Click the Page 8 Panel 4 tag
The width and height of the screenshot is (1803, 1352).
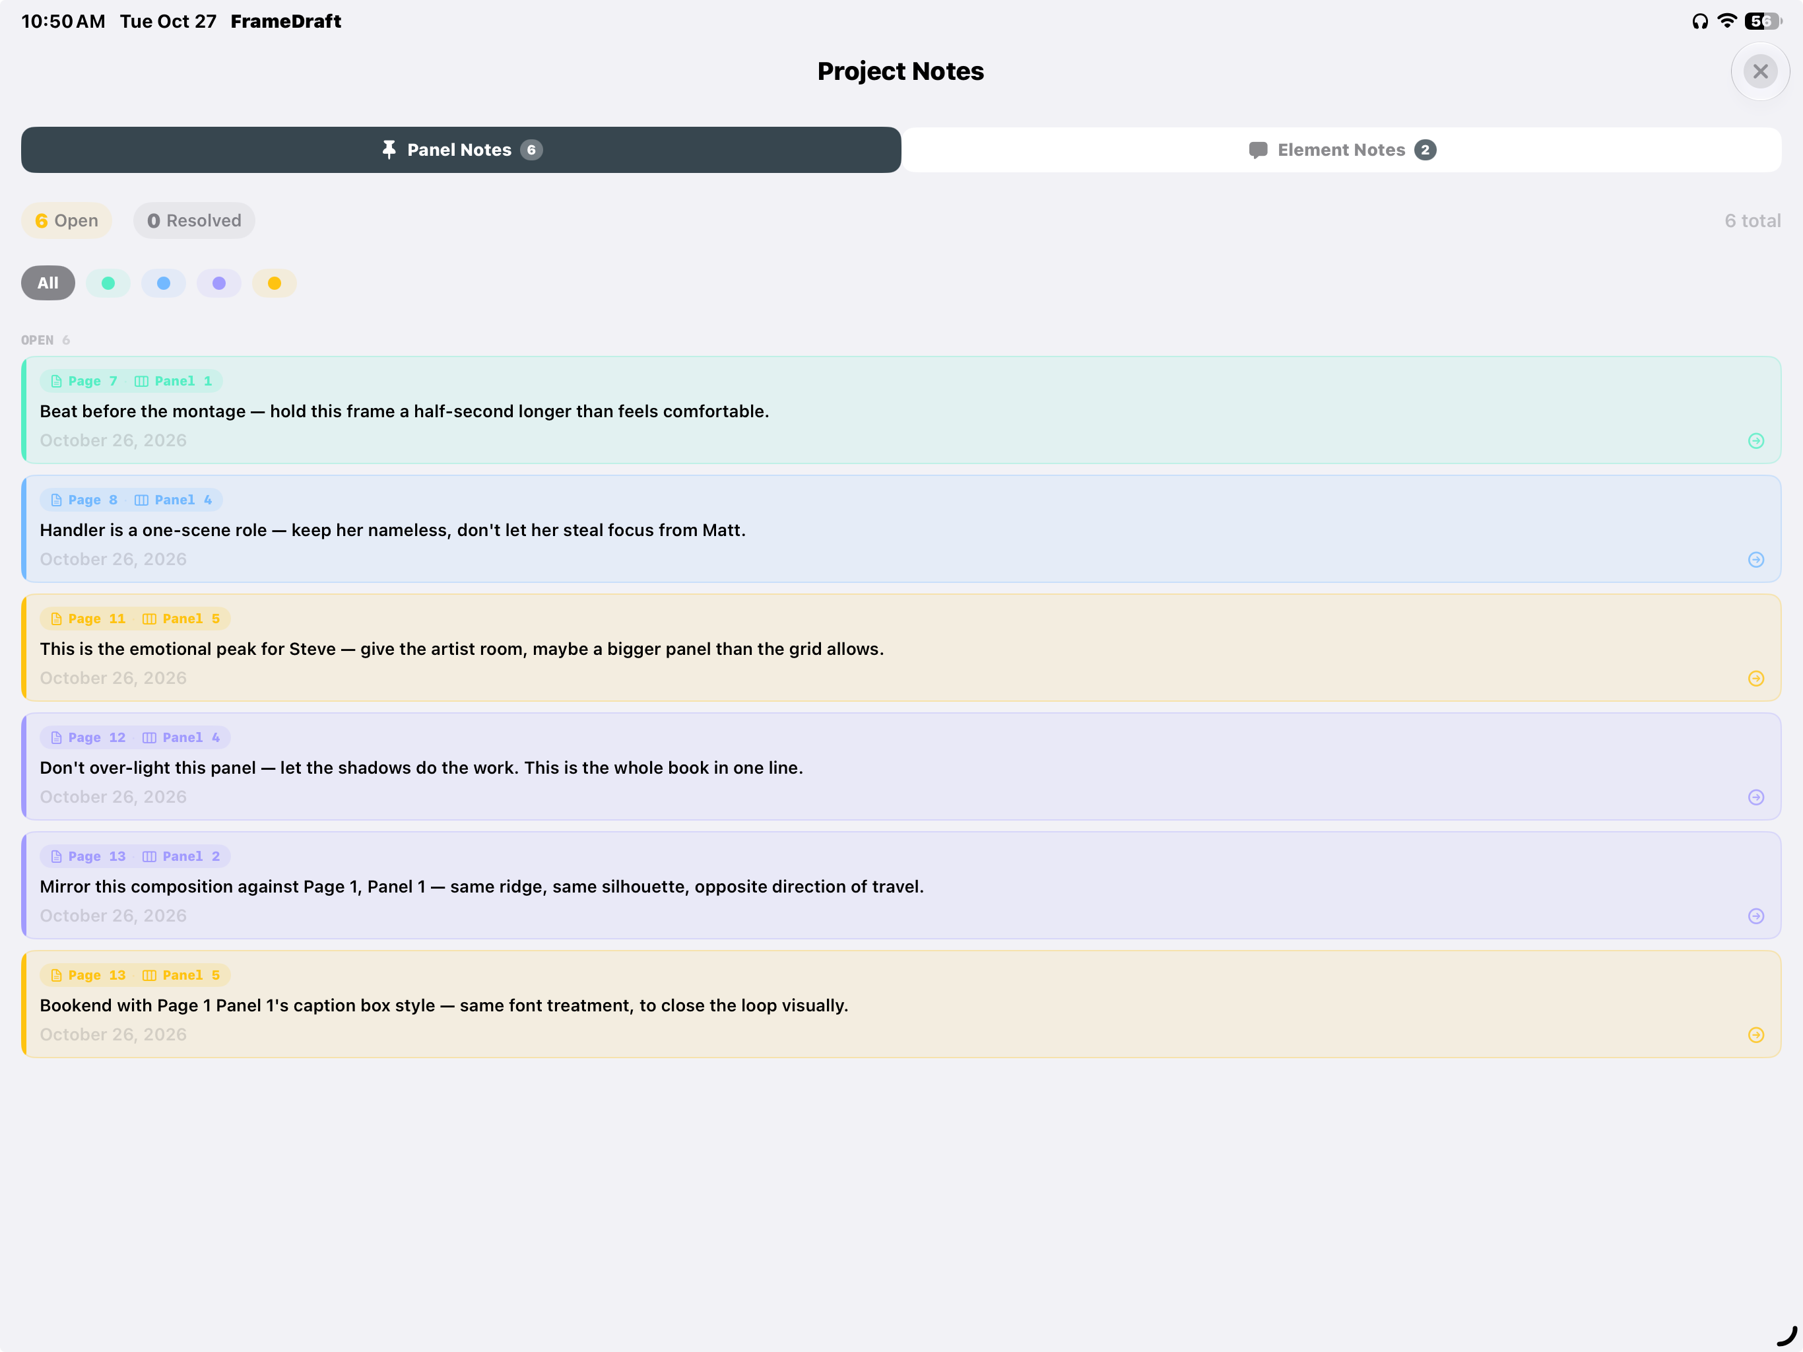131,500
